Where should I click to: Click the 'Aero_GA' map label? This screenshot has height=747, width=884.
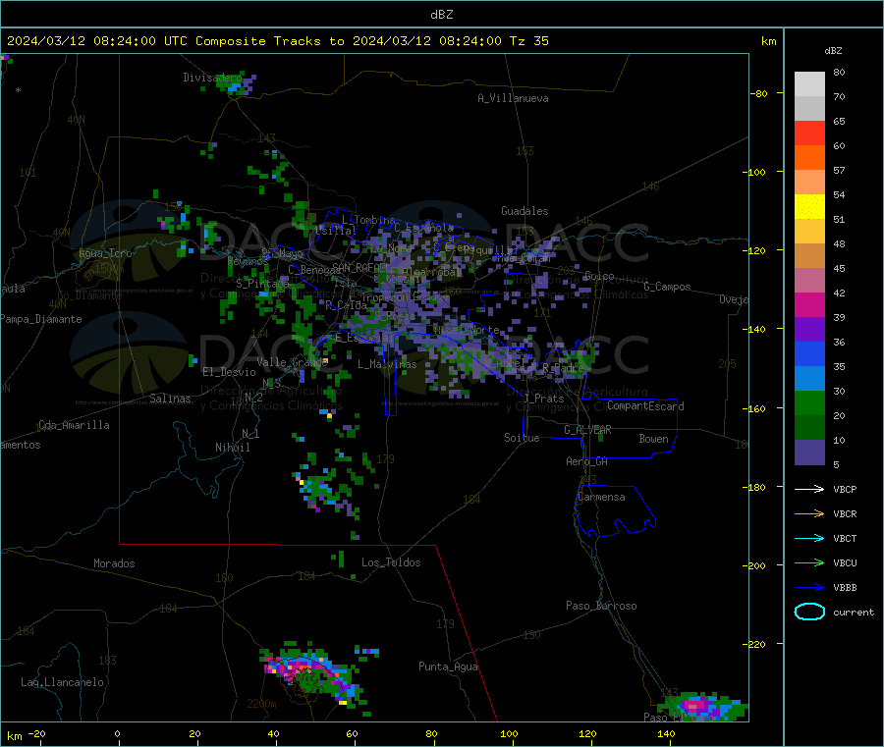point(587,461)
